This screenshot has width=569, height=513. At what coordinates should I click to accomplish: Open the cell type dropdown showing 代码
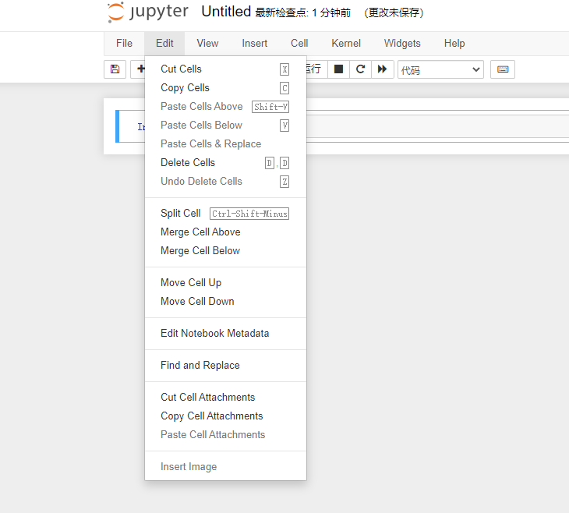(x=440, y=69)
